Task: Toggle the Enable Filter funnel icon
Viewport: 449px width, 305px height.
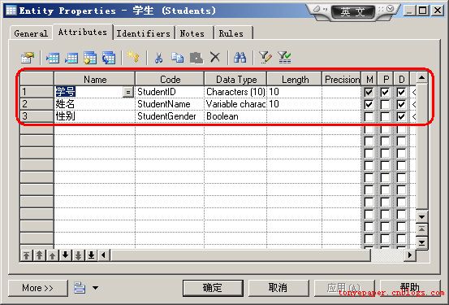Action: [284, 58]
